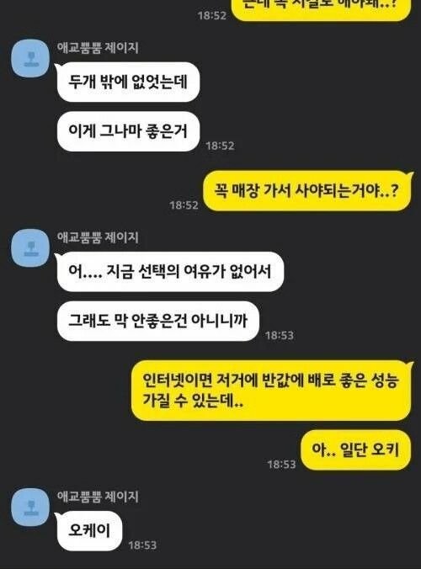
Task: Select the '이게 그나마 좋은거' message bubble
Action: click(128, 131)
